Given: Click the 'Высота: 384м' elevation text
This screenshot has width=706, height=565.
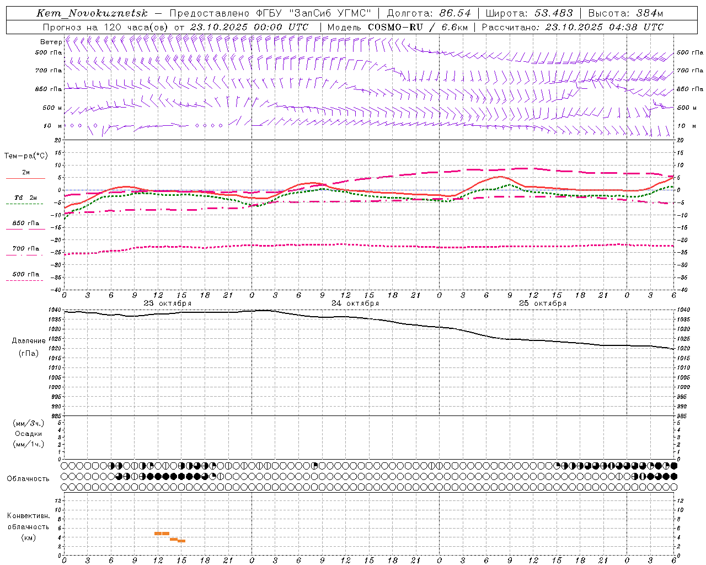Looking at the screenshot, I should pyautogui.click(x=625, y=13).
